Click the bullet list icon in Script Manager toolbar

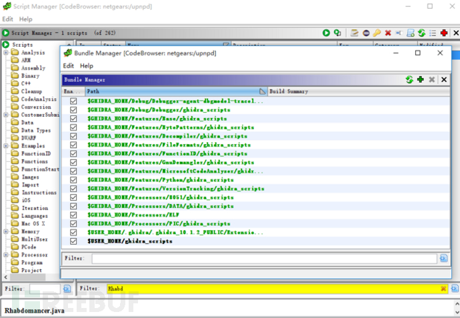point(433,33)
